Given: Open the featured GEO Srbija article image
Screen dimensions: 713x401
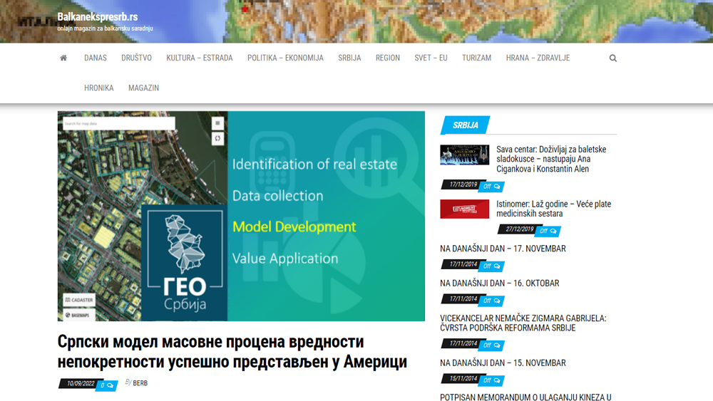Looking at the screenshot, I should pos(241,216).
